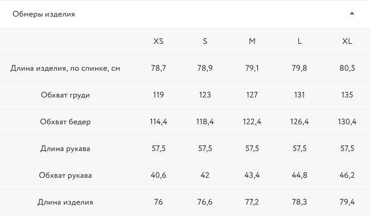Collapse the Обмеры изделия section arrow

(352, 14)
